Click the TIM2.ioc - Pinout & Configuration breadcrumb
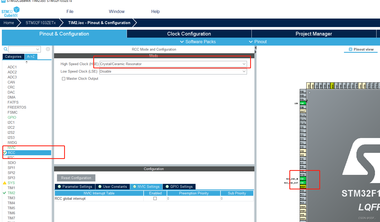The height and width of the screenshot is (222, 380). coord(99,23)
